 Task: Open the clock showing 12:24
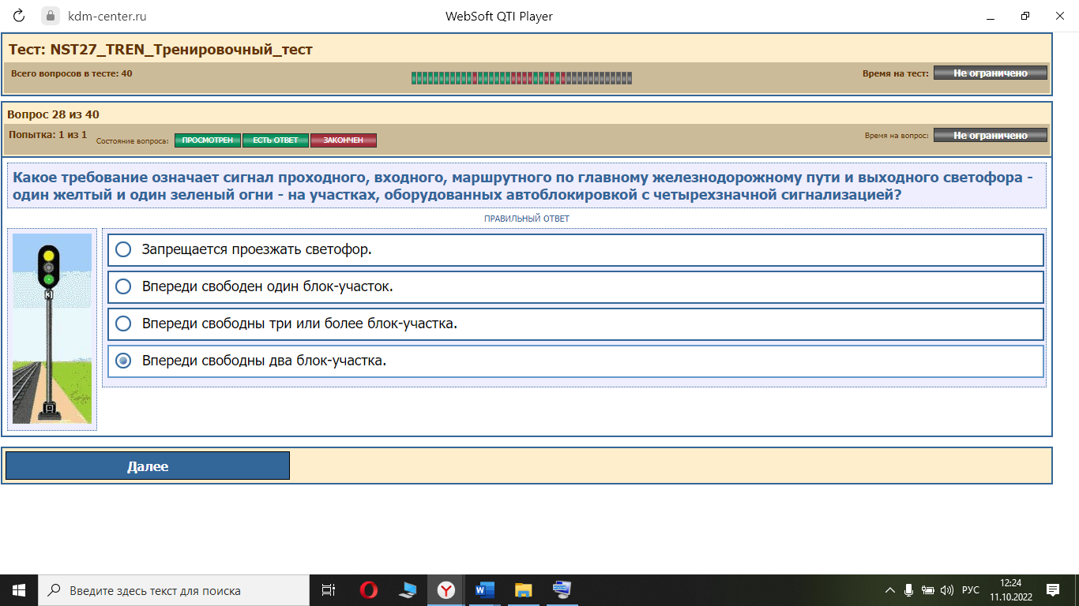click(1010, 589)
